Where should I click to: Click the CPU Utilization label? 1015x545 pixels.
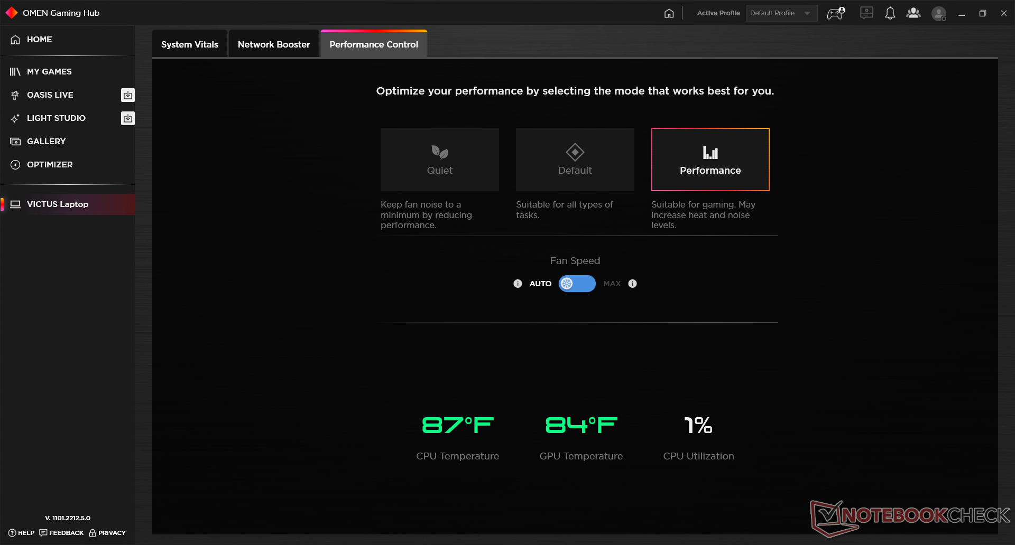click(x=699, y=456)
